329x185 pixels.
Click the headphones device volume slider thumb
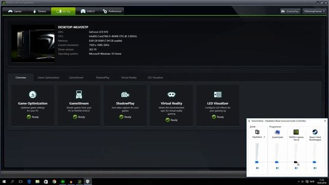257,162
